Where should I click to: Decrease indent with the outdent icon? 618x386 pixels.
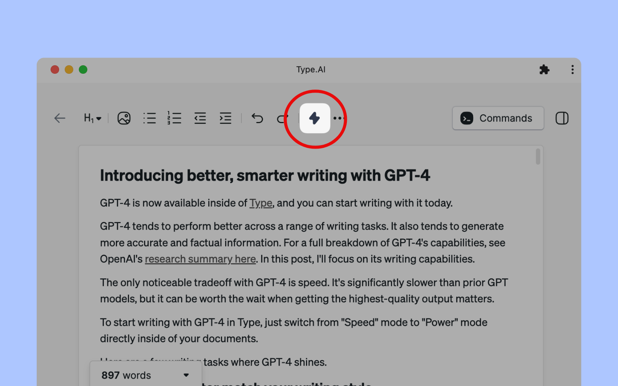(x=200, y=118)
